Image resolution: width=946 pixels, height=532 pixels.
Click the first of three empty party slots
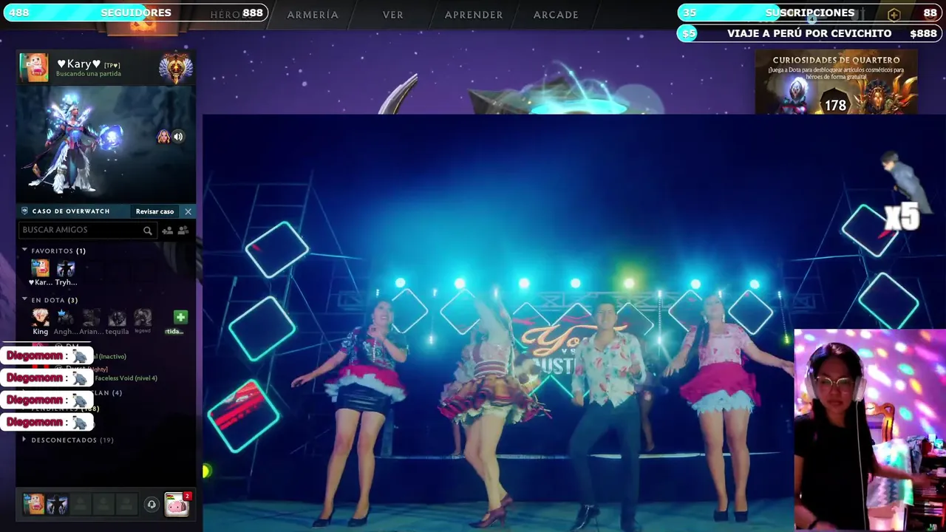coord(81,504)
